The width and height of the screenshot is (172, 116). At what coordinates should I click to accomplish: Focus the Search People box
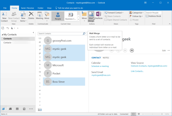(153, 13)
